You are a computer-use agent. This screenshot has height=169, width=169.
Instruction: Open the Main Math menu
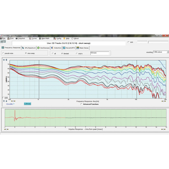pyautogui.click(x=40, y=38)
